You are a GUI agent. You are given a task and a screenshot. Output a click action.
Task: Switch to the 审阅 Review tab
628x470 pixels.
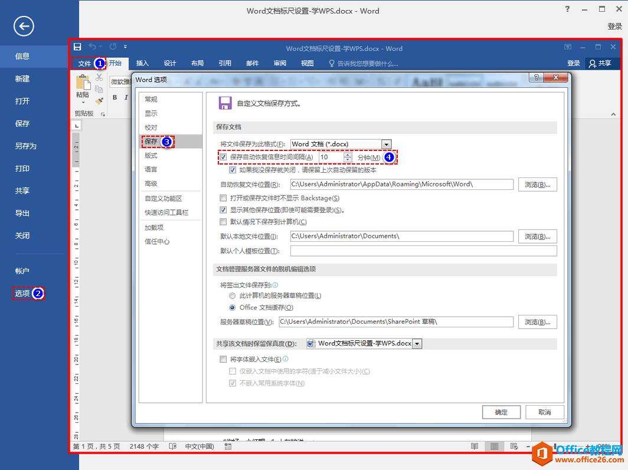280,63
